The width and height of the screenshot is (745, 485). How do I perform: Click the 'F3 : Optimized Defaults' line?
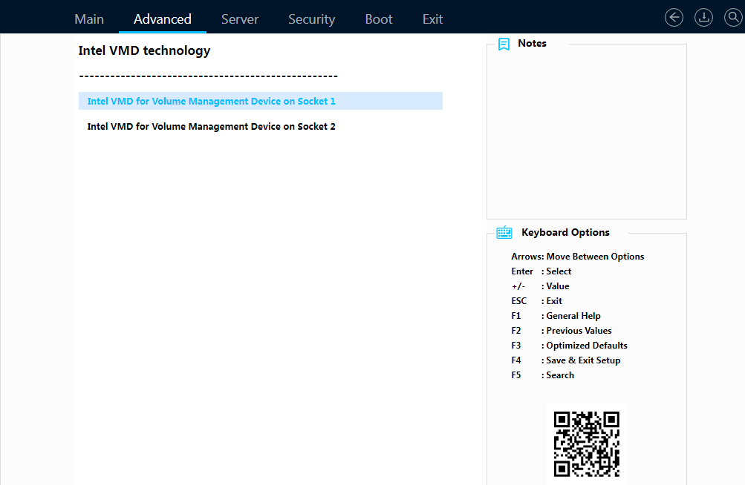point(569,346)
